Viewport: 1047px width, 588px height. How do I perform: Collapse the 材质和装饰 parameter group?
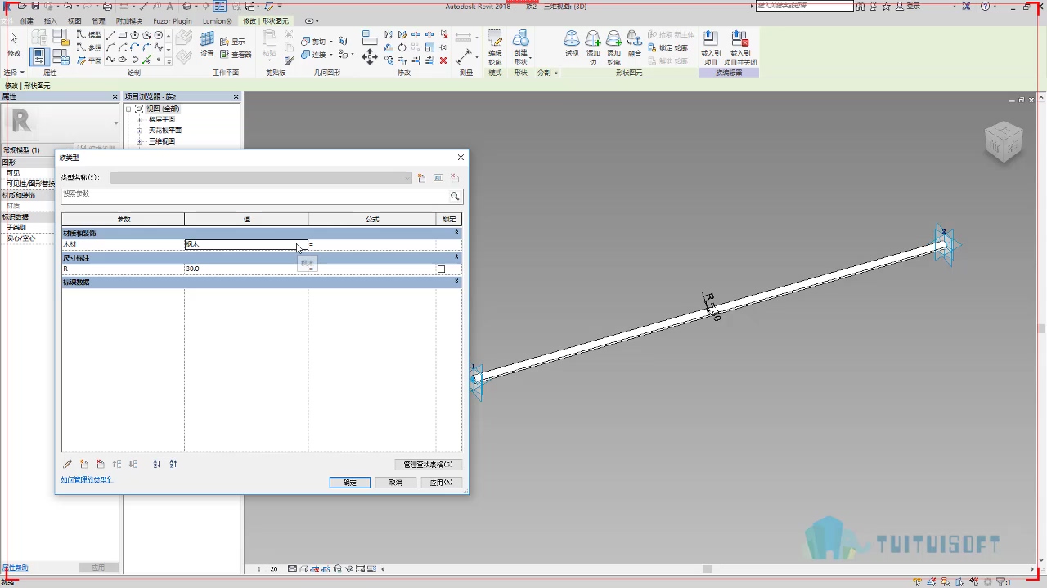click(x=456, y=234)
